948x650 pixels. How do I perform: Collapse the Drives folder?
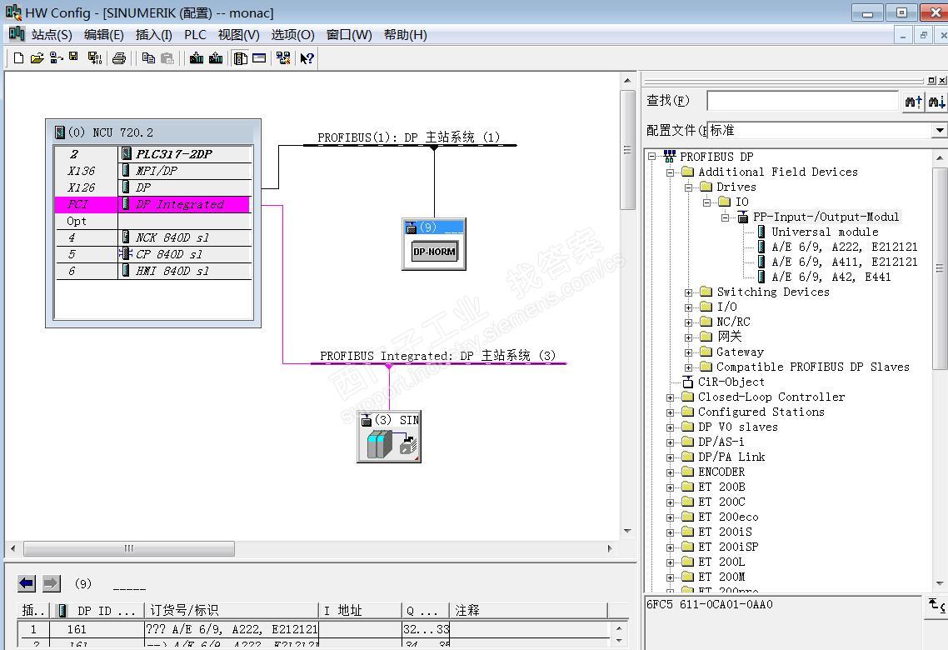688,187
